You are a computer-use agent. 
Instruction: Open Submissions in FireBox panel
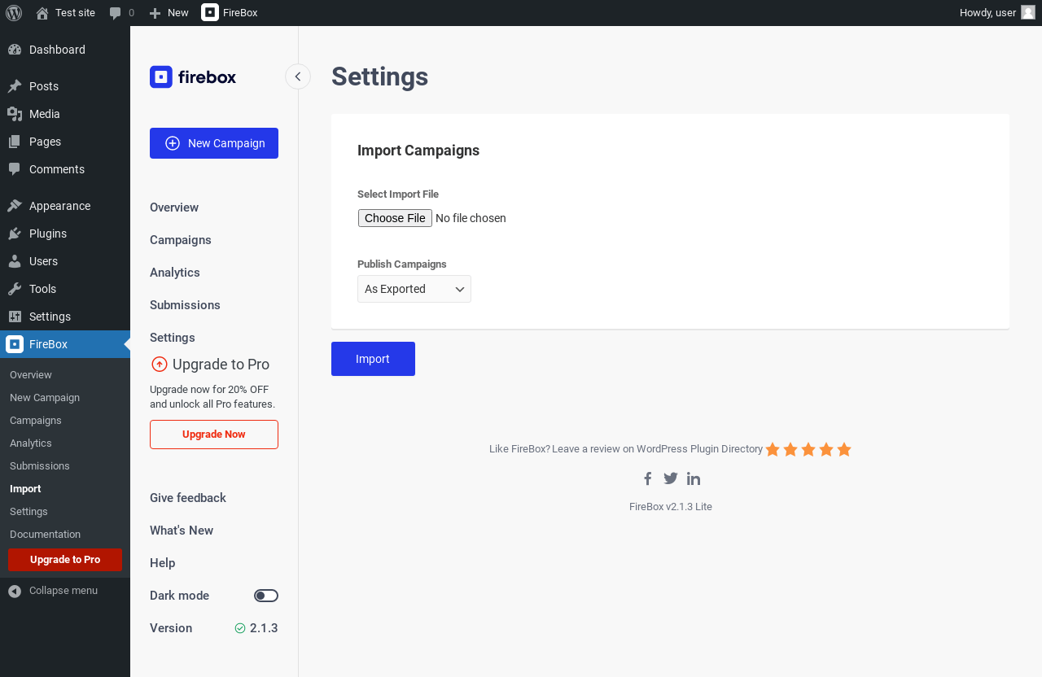(x=185, y=305)
